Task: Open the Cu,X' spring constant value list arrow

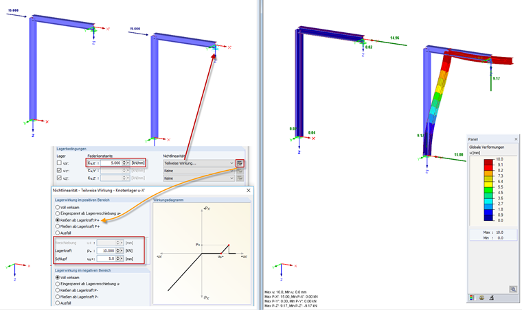Action: coord(128,163)
